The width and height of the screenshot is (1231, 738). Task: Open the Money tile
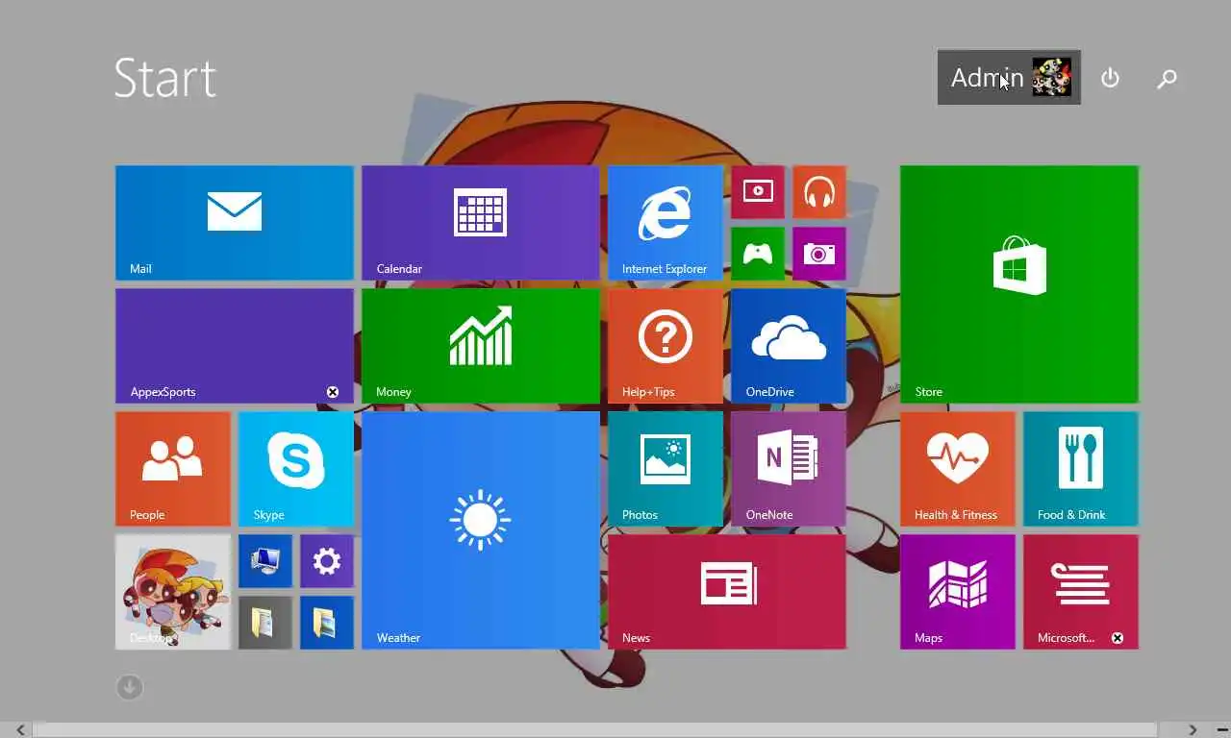coord(481,346)
